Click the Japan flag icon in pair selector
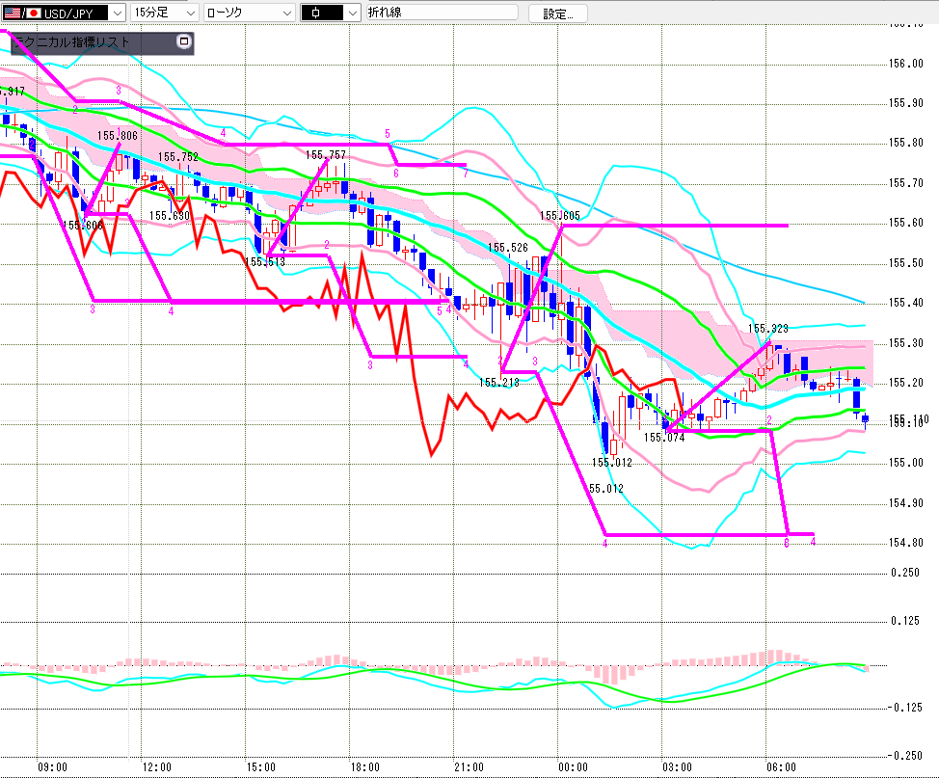Image resolution: width=939 pixels, height=778 pixels. pos(34,13)
